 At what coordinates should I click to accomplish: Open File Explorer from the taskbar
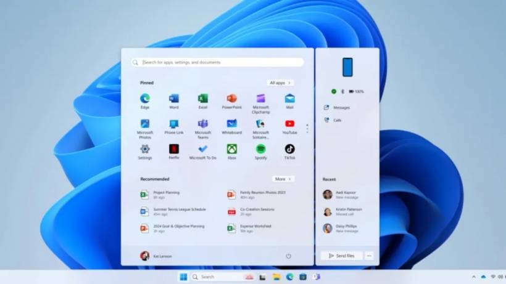pos(276,277)
